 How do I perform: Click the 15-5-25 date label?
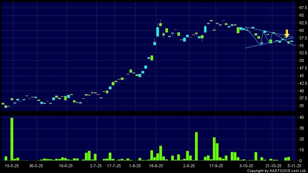(x=12, y=165)
